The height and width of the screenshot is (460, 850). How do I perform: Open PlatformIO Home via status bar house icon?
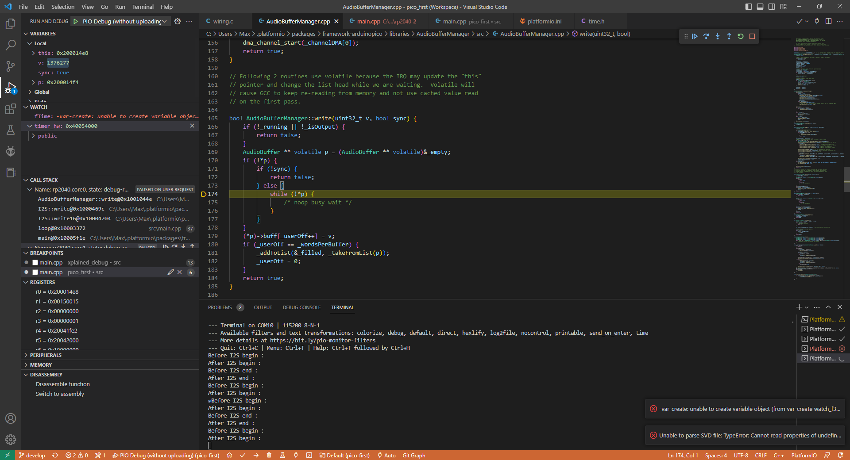(229, 455)
